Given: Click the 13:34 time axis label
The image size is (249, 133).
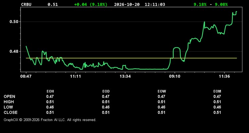Looking at the screenshot, I should click(125, 76).
